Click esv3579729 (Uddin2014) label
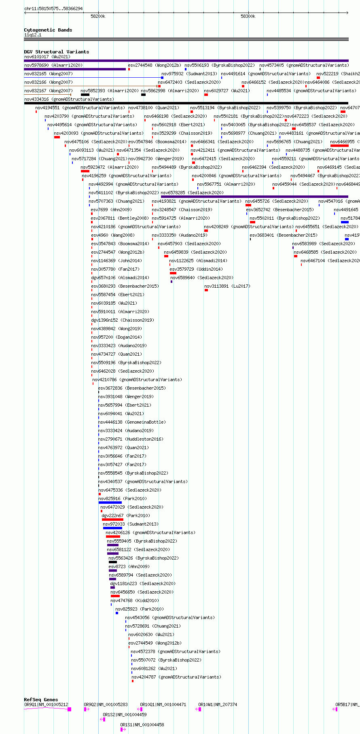The height and width of the screenshot is (734, 360). pyautogui.click(x=196, y=269)
